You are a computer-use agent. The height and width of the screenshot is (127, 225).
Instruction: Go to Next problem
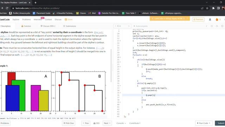[x=107, y=123]
